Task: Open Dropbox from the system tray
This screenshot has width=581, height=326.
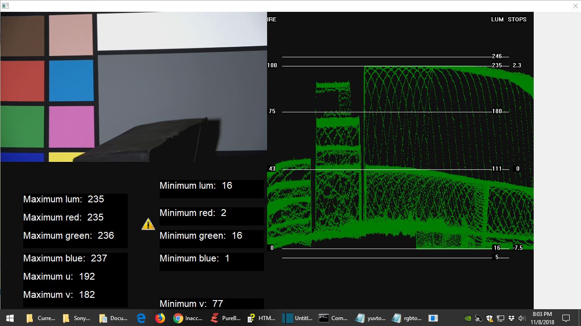Action: point(511,318)
